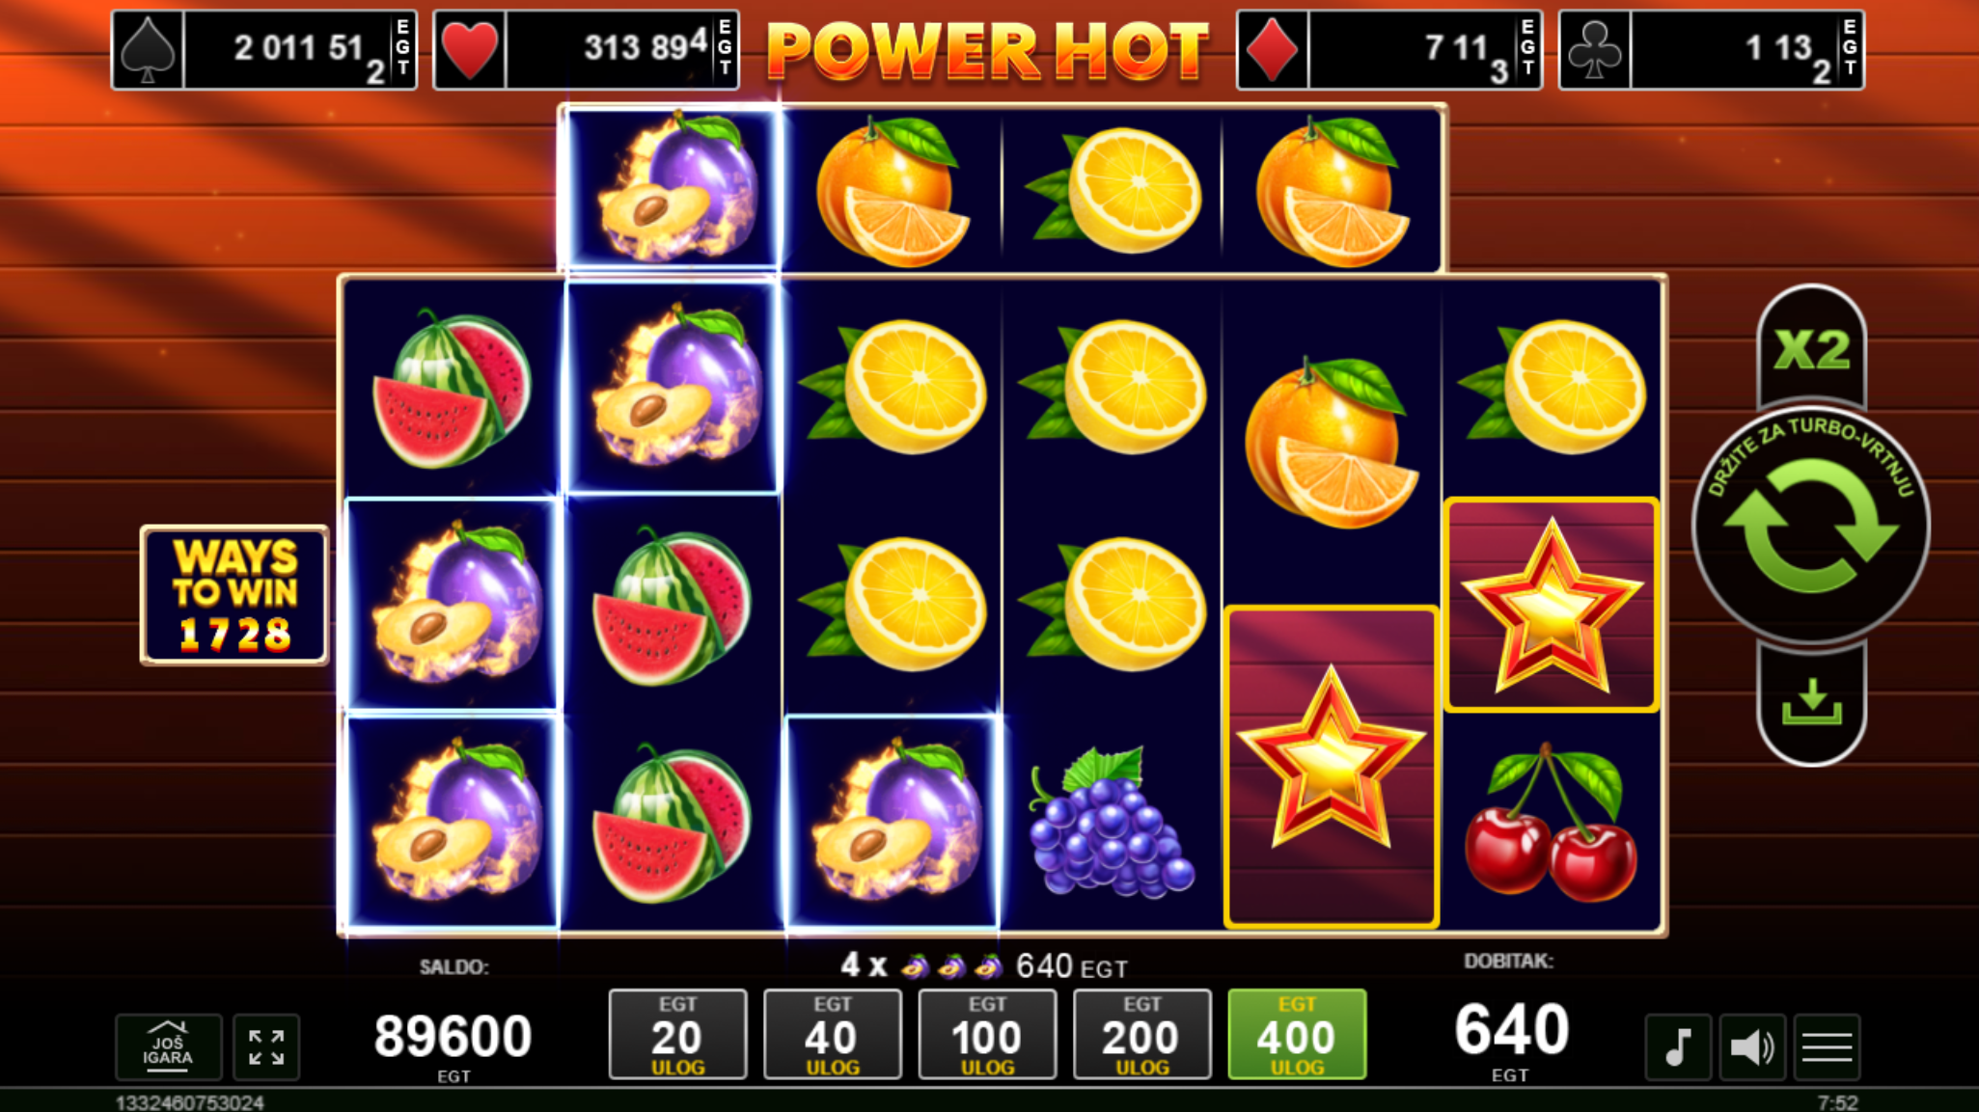Toggle fullscreen with the arrows icon
Image resolution: width=1979 pixels, height=1112 pixels.
point(266,1047)
